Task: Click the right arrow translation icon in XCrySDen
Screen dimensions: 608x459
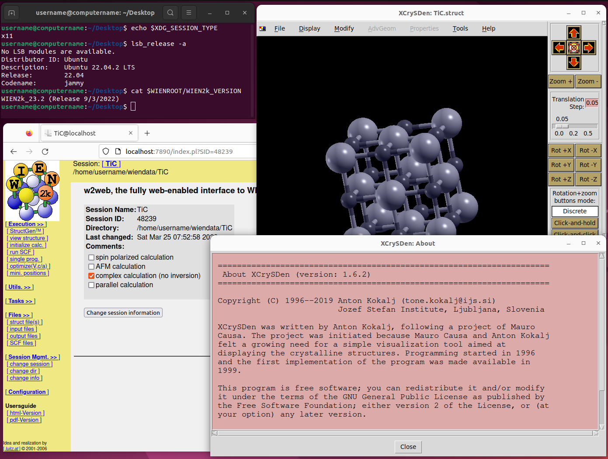Action: [589, 48]
